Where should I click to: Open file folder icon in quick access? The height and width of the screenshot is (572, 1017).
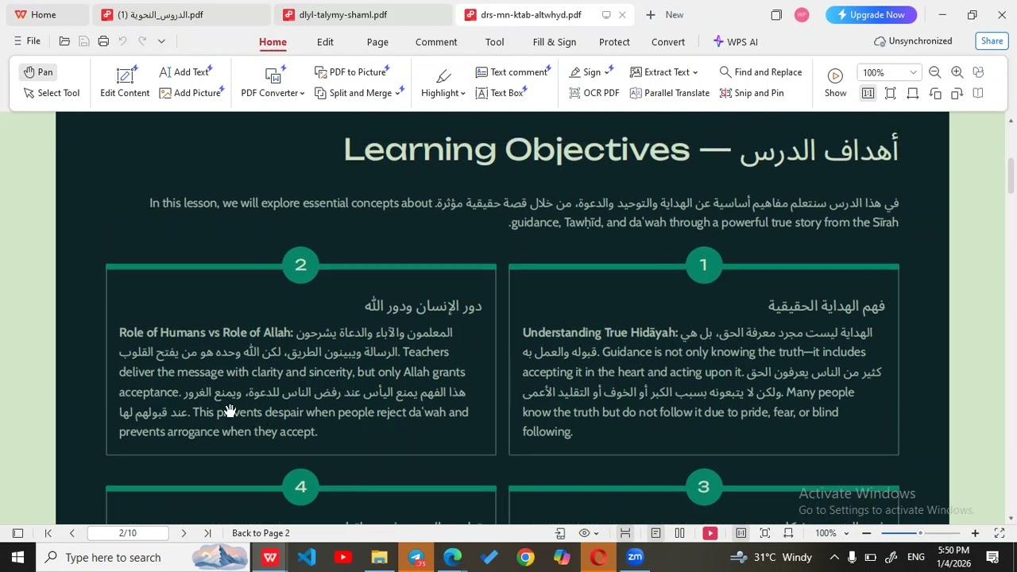coord(64,41)
